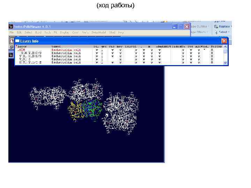Open the Select menu in Swiss-PdbViewer
This screenshot has width=251, height=188.
28,32
